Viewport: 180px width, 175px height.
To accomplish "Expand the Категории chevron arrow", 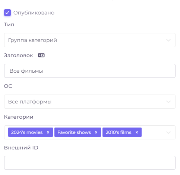I will (x=168, y=132).
